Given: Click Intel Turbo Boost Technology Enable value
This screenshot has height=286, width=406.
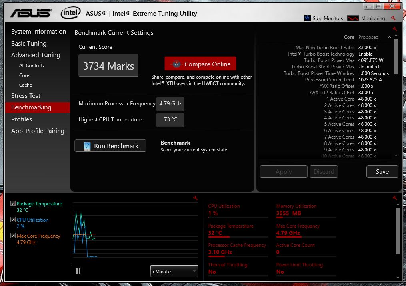Looking at the screenshot, I should [365, 54].
